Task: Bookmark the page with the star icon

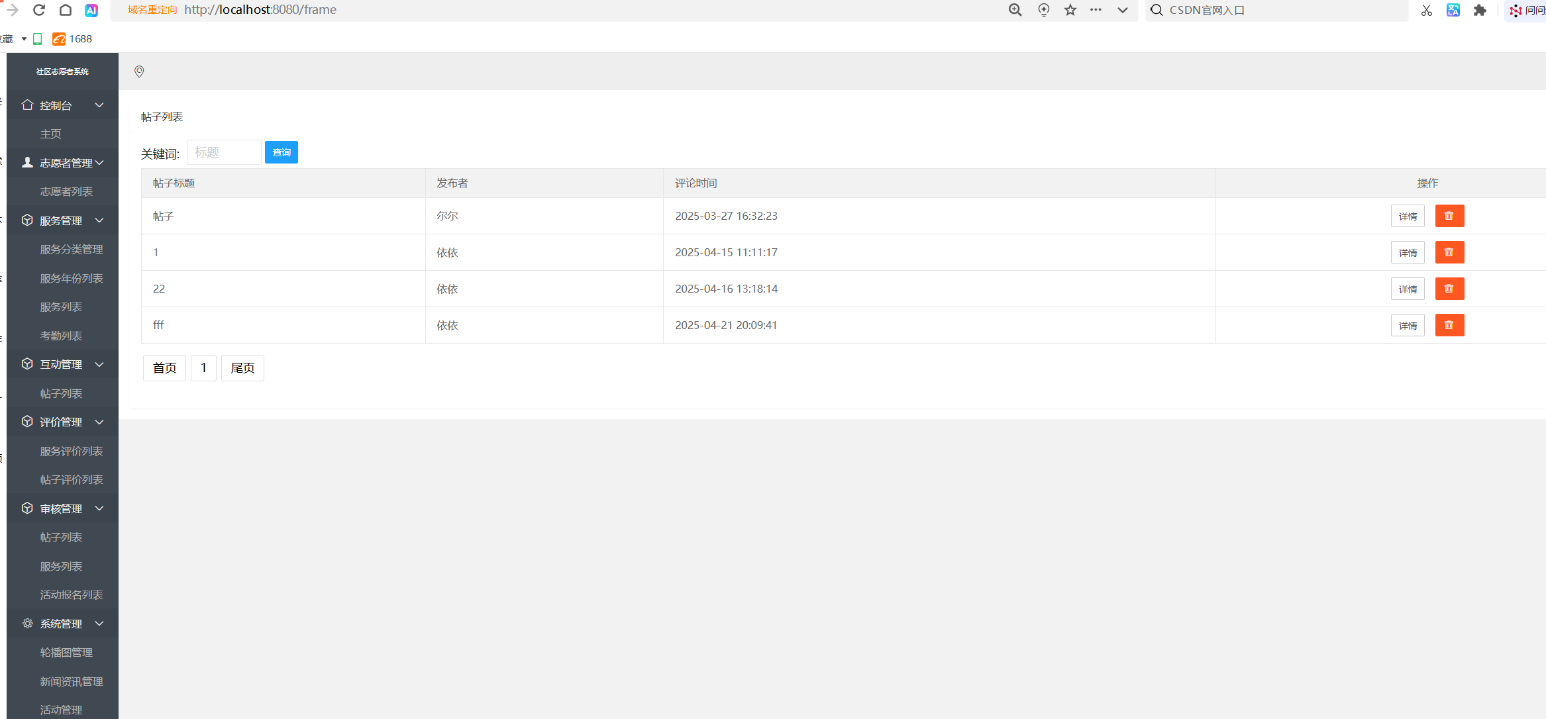Action: click(x=1070, y=10)
